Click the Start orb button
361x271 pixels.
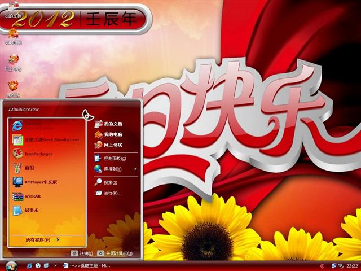pyautogui.click(x=11, y=266)
